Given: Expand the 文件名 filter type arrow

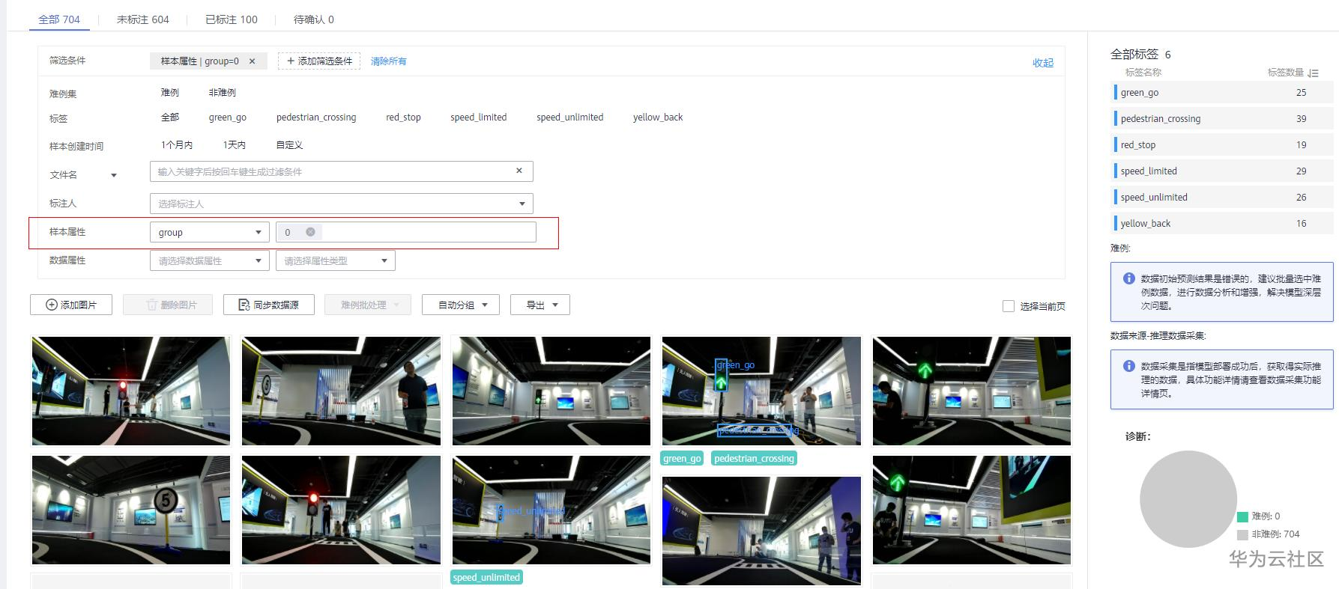Looking at the screenshot, I should coord(114,175).
